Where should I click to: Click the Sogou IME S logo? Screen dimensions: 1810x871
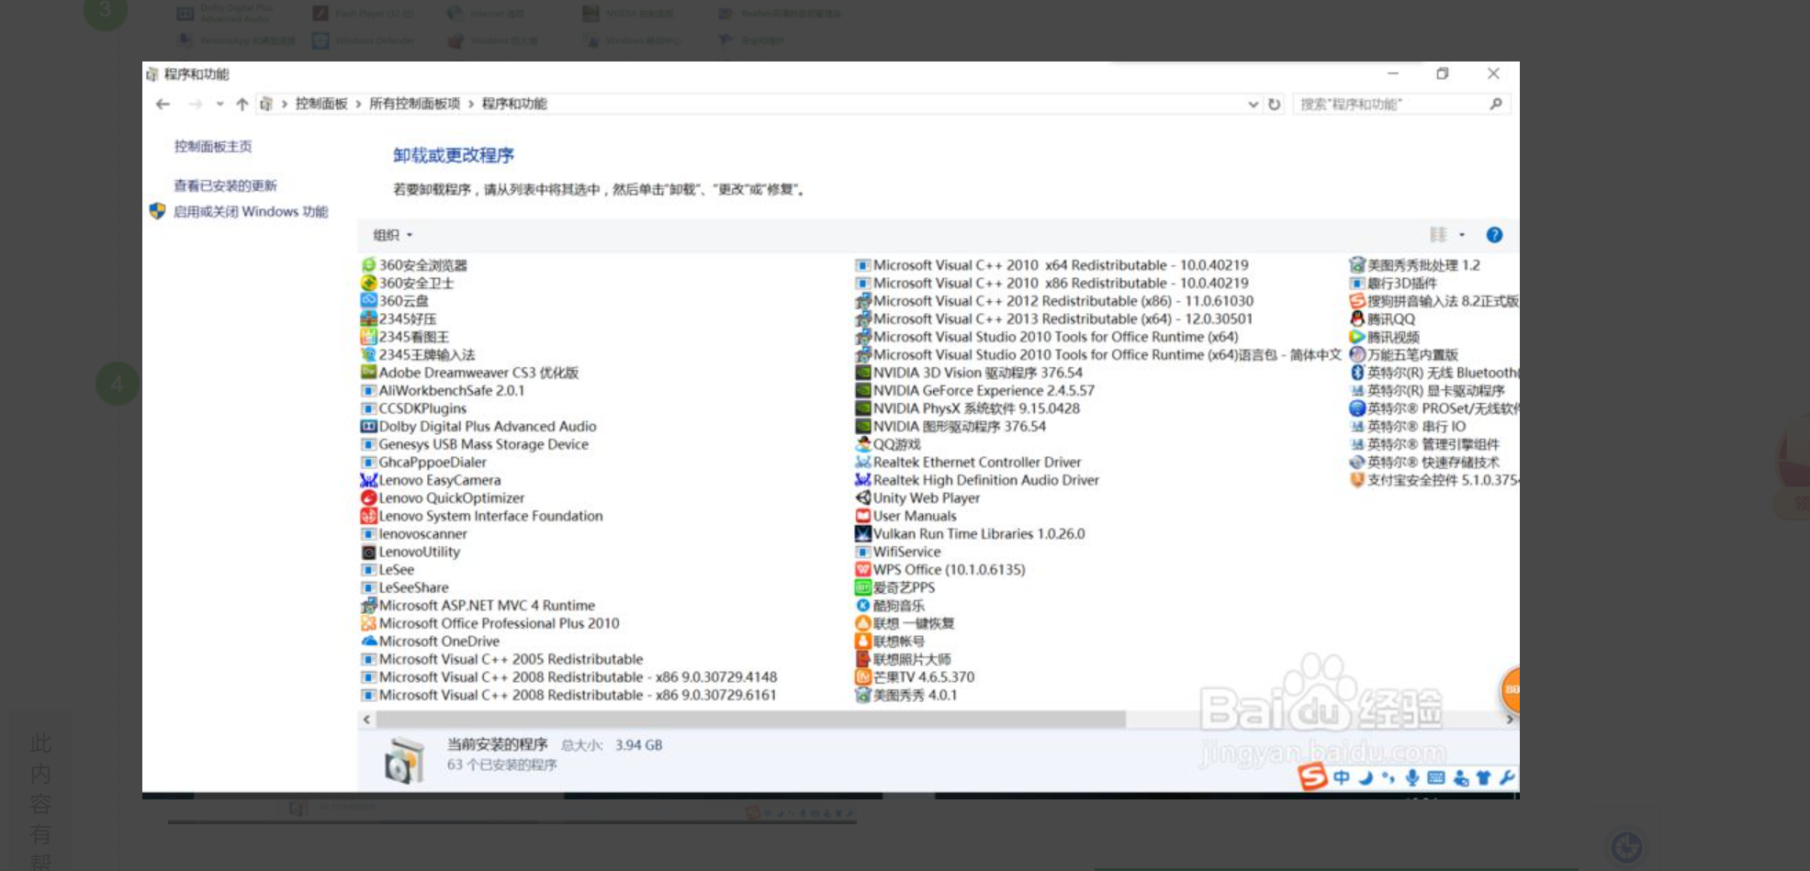(1313, 776)
